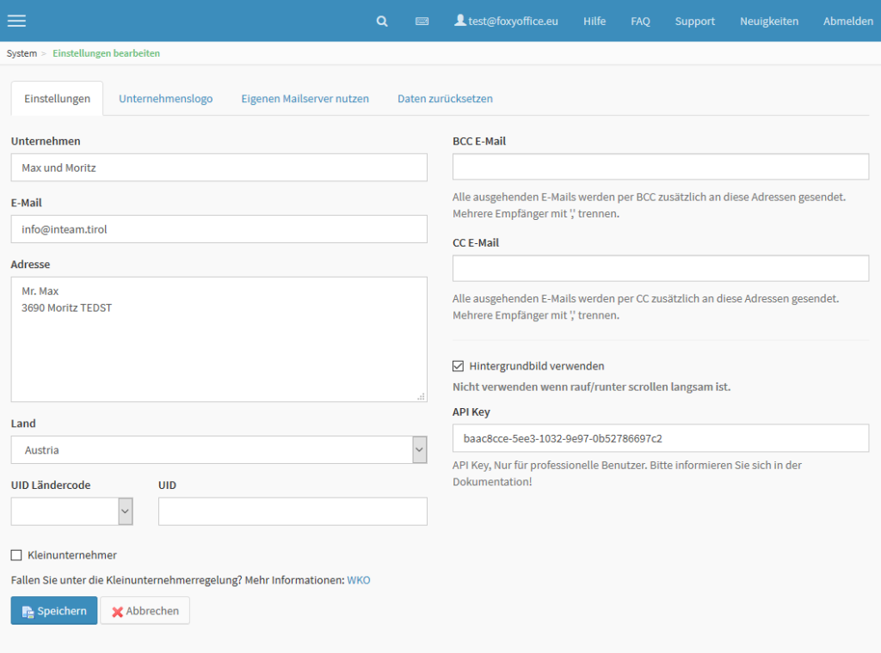Click Abmelden to log out
The height and width of the screenshot is (653, 881).
tap(847, 21)
